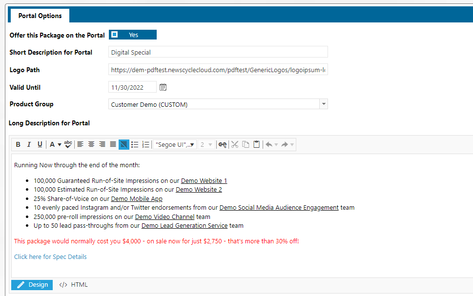Click the Demo Website 1 link
473x296 pixels.
coord(204,180)
